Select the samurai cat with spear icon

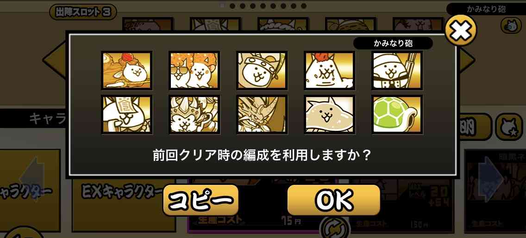pyautogui.click(x=397, y=70)
